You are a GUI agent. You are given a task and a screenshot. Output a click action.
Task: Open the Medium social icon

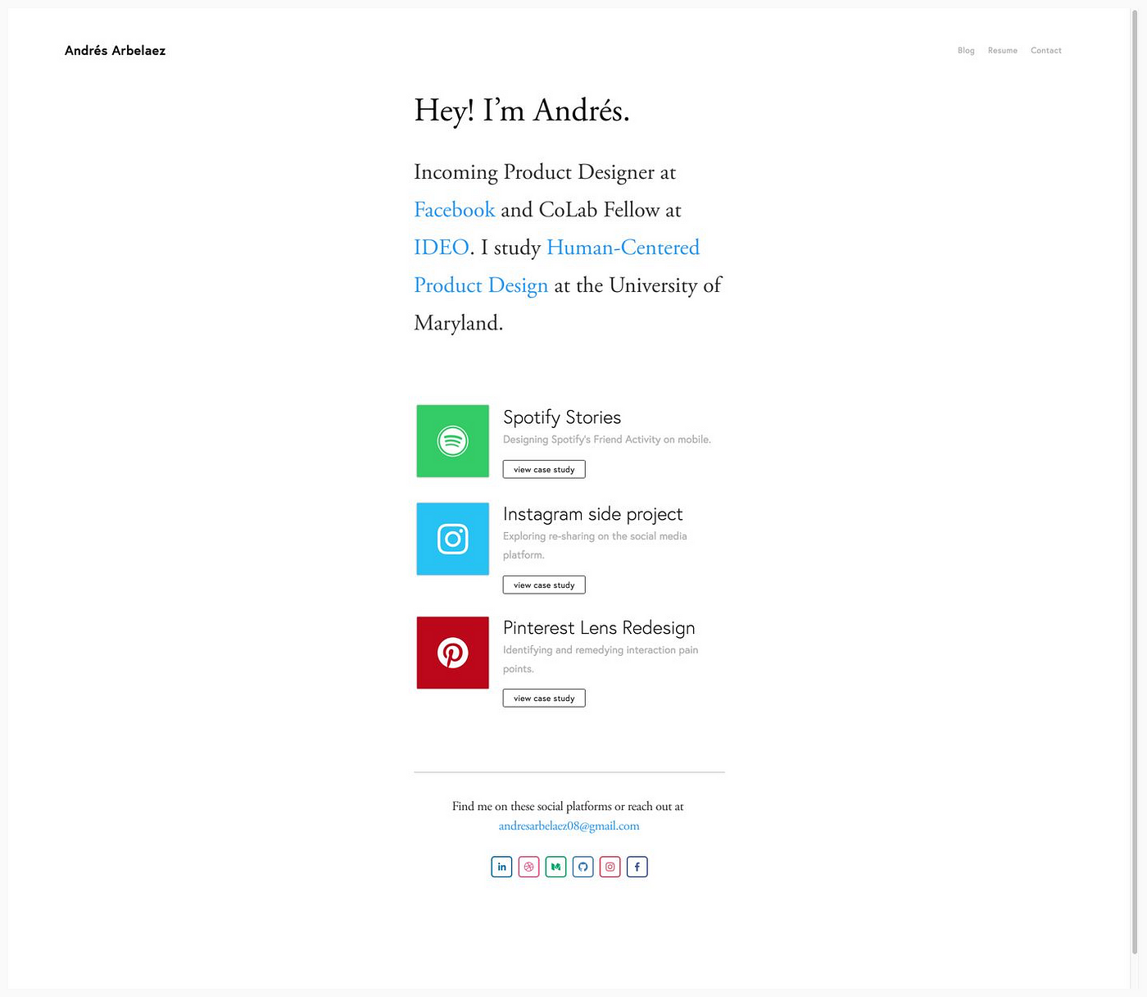pos(556,867)
